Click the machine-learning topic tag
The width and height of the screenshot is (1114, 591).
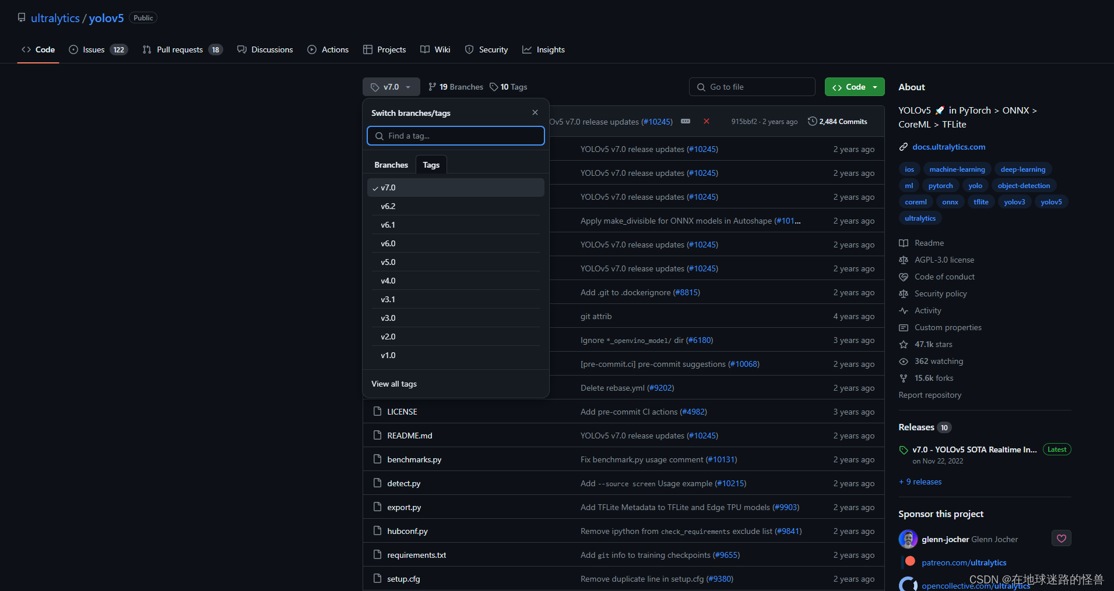pyautogui.click(x=957, y=169)
